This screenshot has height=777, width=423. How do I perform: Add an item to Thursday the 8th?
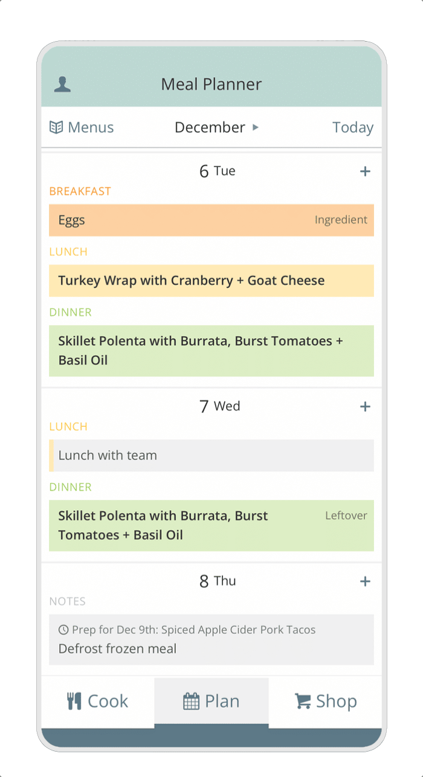tap(365, 581)
